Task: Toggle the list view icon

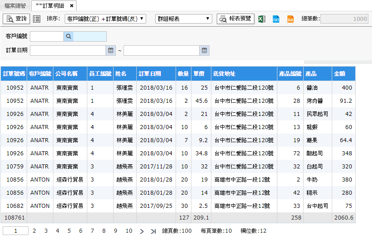Action: [x=37, y=19]
